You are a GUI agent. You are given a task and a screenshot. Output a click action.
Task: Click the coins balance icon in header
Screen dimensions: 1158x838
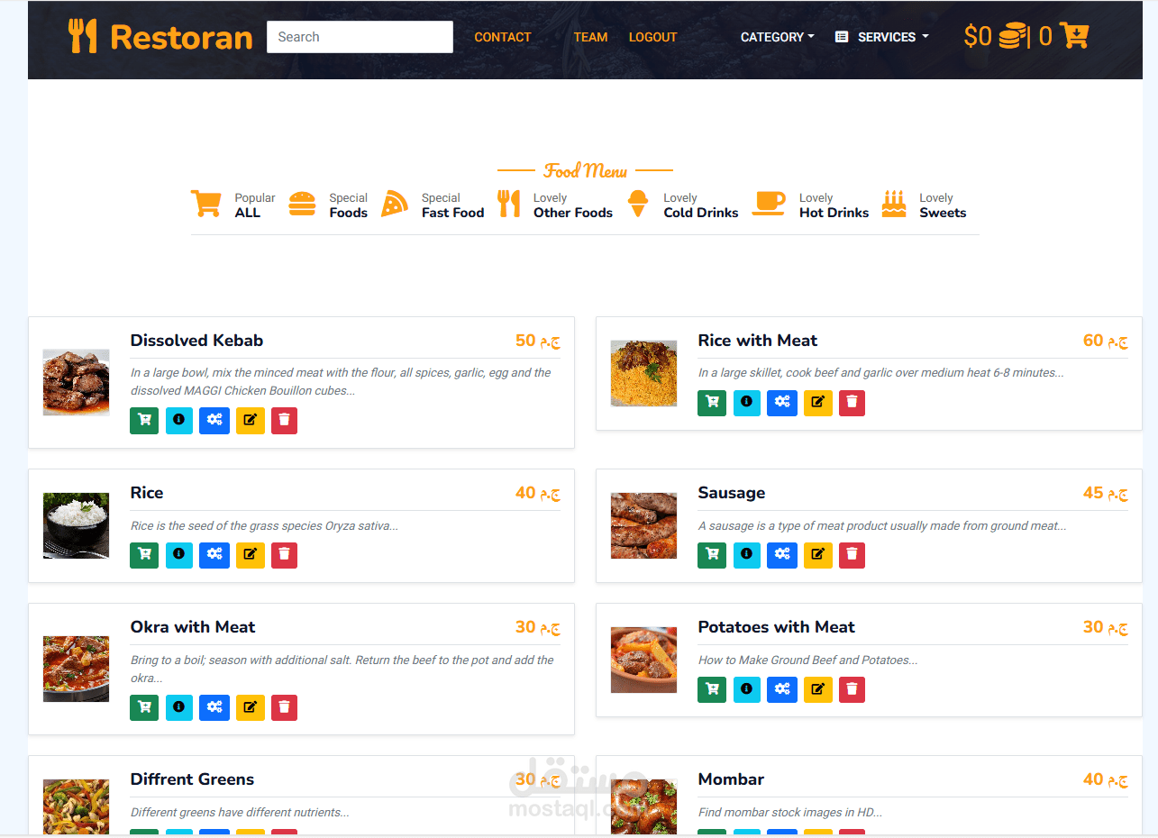[x=1014, y=36]
